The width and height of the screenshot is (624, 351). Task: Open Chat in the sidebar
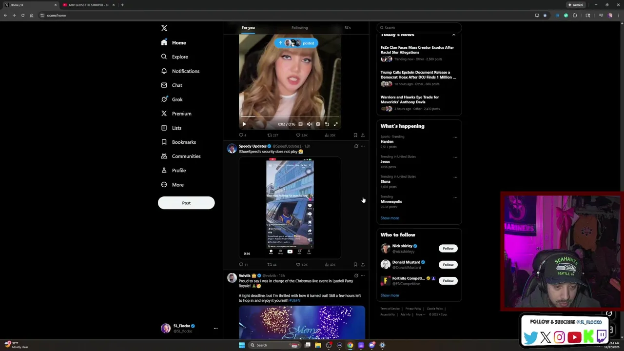pyautogui.click(x=172, y=85)
